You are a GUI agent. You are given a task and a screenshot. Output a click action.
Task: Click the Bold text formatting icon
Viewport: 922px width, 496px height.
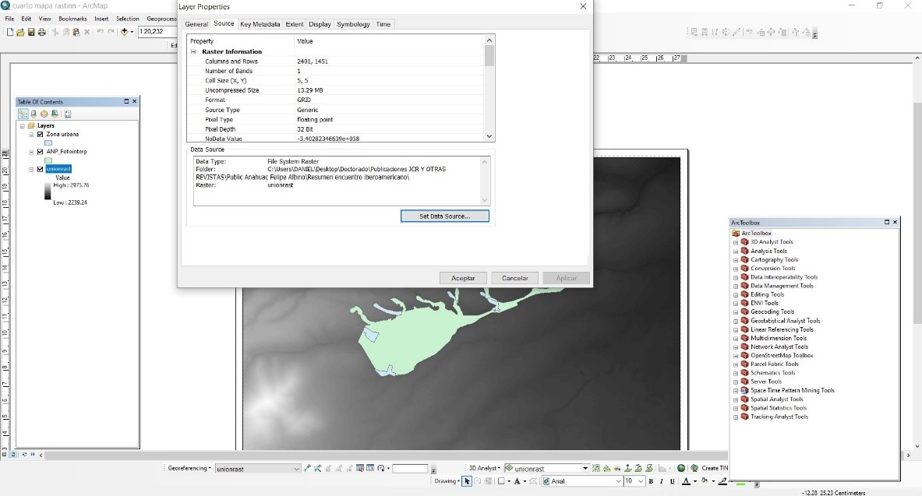651,481
